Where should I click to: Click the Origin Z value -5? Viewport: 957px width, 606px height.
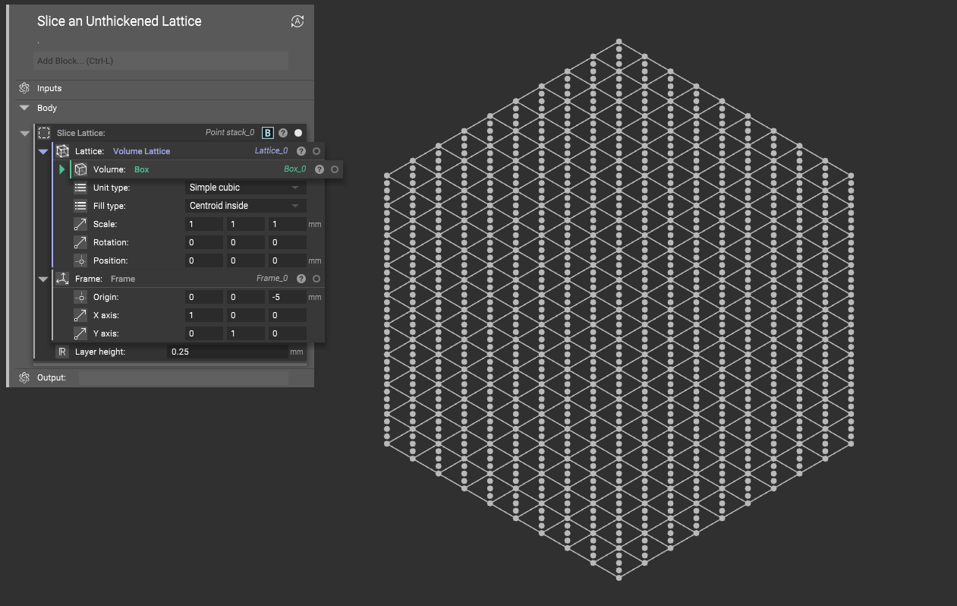tap(288, 297)
